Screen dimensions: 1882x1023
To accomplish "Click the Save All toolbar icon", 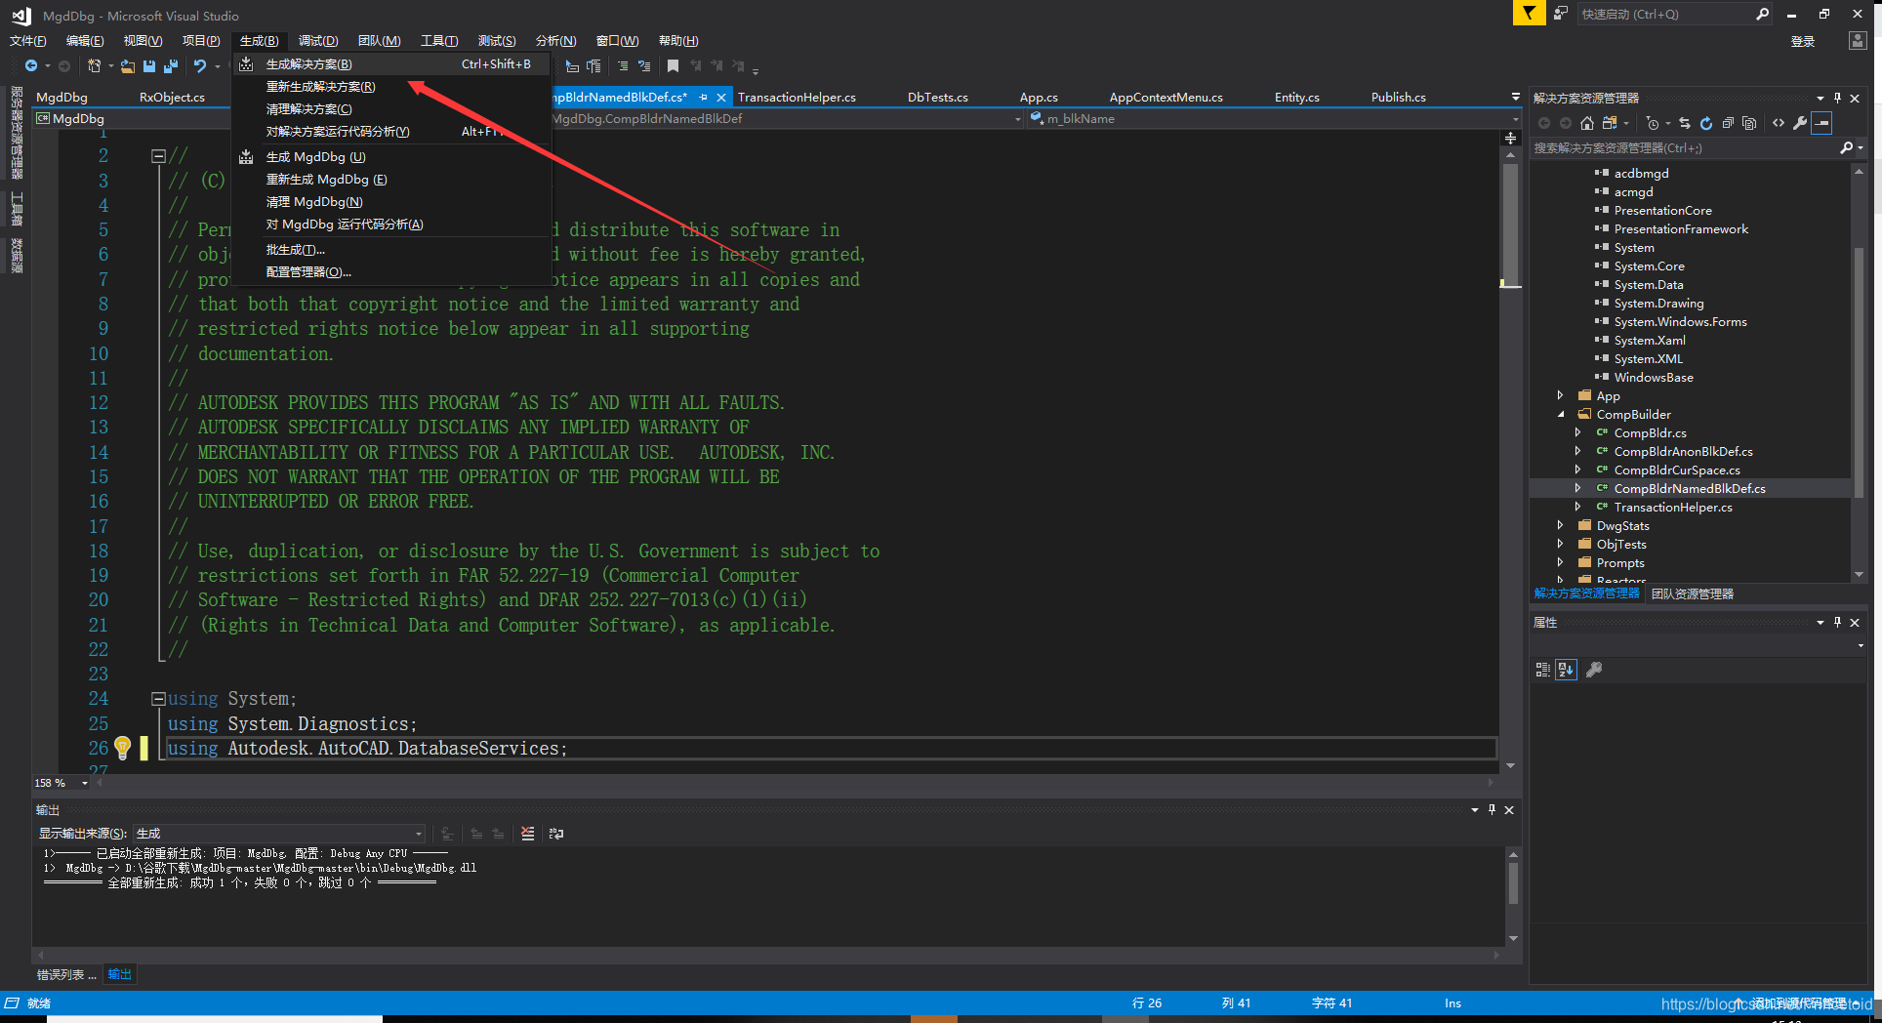I will click(171, 65).
